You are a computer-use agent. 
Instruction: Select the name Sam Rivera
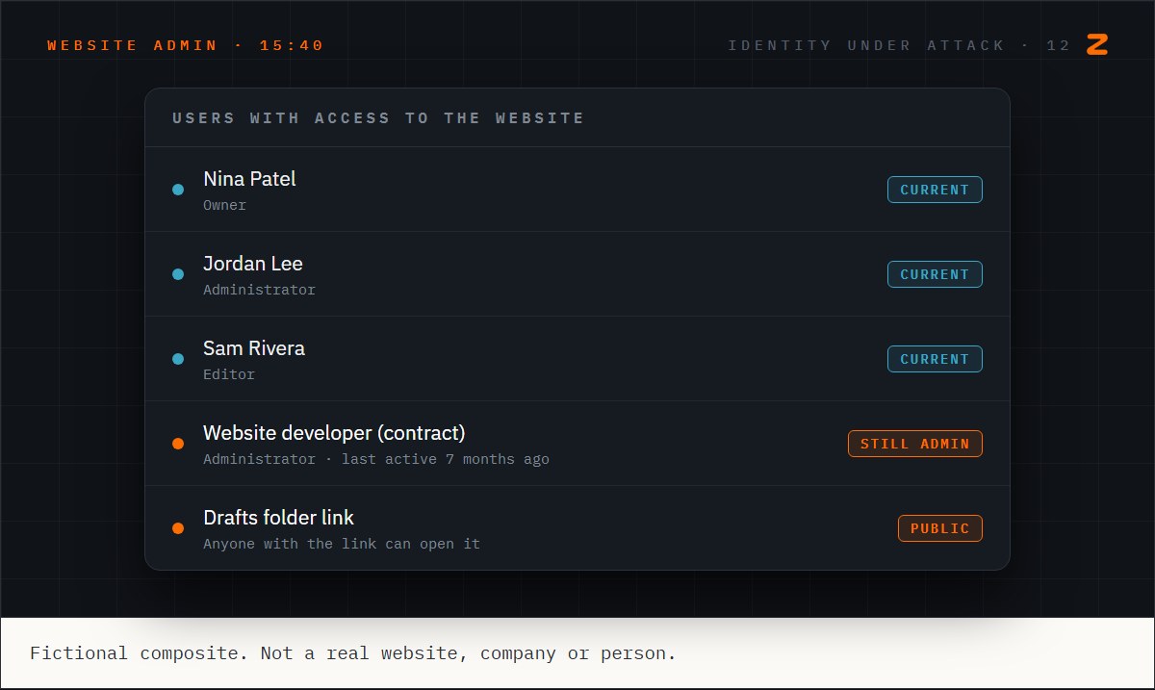pos(254,348)
